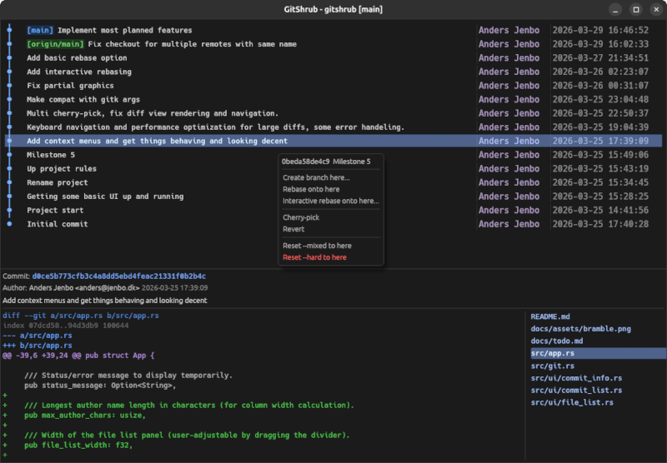Select 'Interactive rebase onto here...' option
Image resolution: width=667 pixels, height=463 pixels.
tap(330, 201)
